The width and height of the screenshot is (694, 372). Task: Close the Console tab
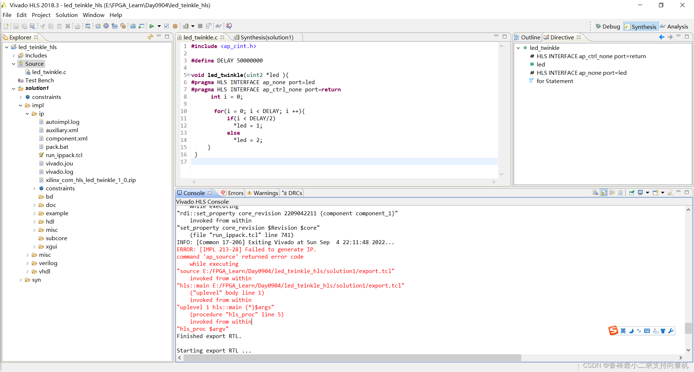click(x=210, y=193)
